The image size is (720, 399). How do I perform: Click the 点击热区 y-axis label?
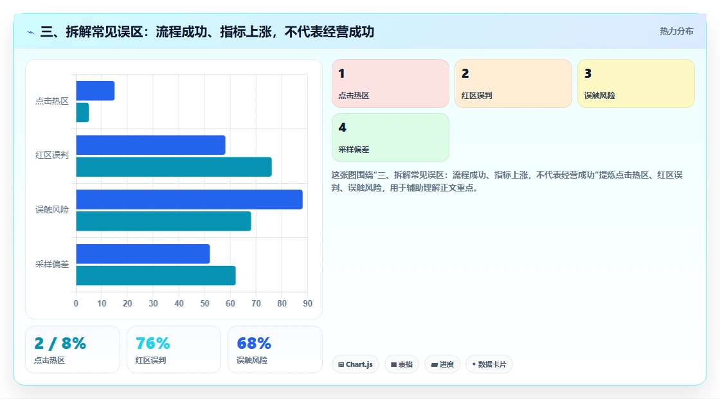pyautogui.click(x=52, y=101)
